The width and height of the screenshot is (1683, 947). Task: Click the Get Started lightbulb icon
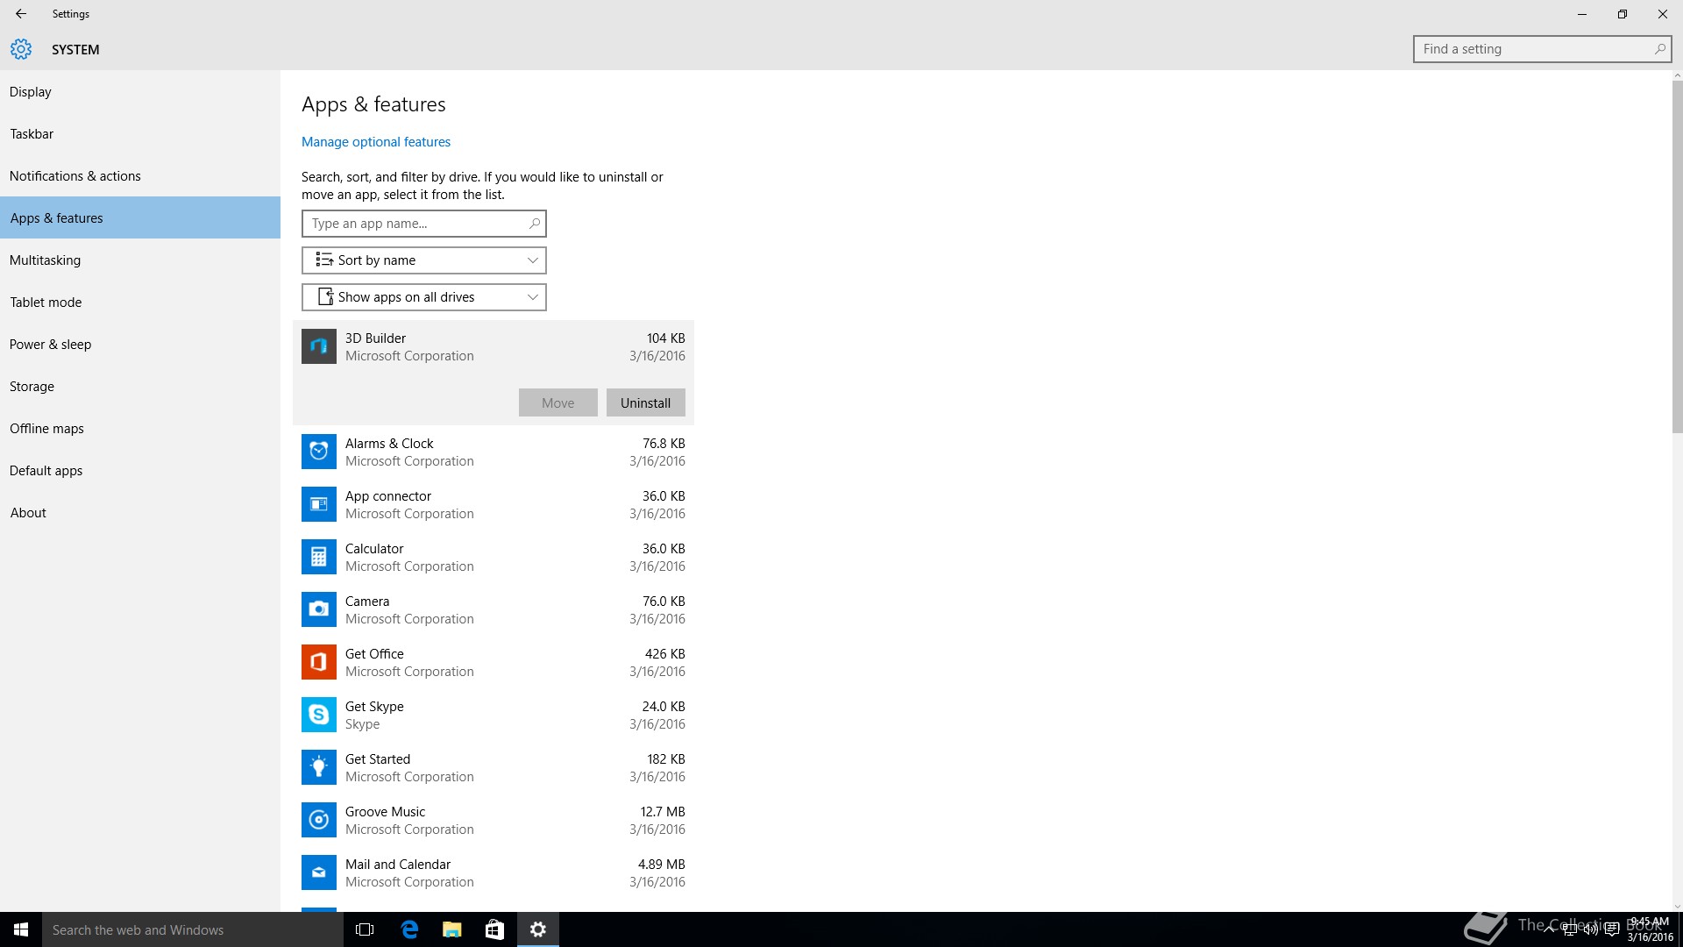pos(318,767)
